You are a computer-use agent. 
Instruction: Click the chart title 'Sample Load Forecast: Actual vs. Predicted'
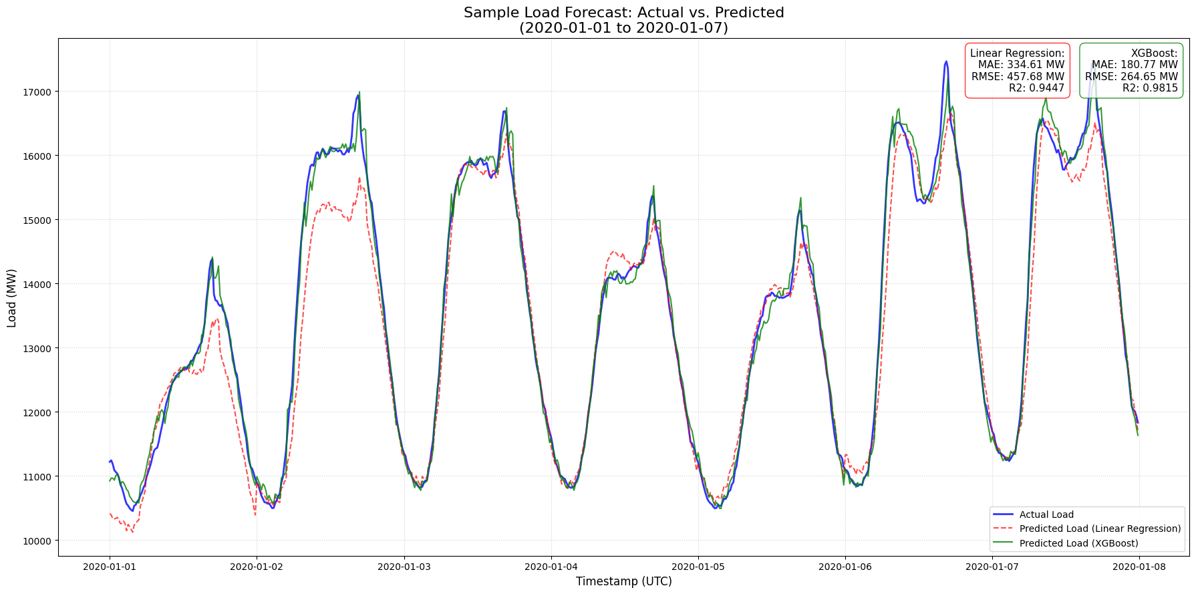click(x=624, y=13)
